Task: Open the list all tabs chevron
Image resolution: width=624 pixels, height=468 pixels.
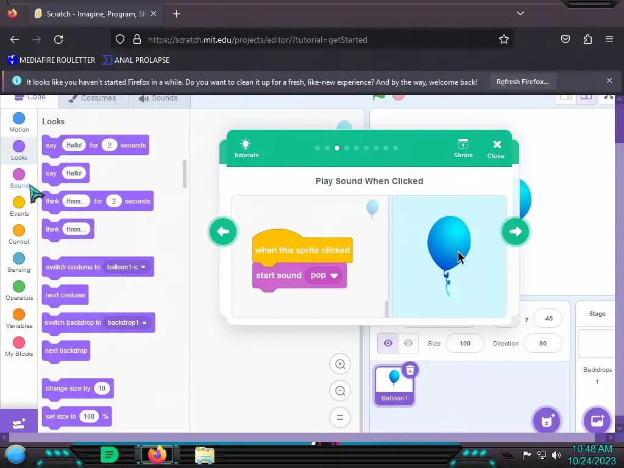Action: pos(520,13)
